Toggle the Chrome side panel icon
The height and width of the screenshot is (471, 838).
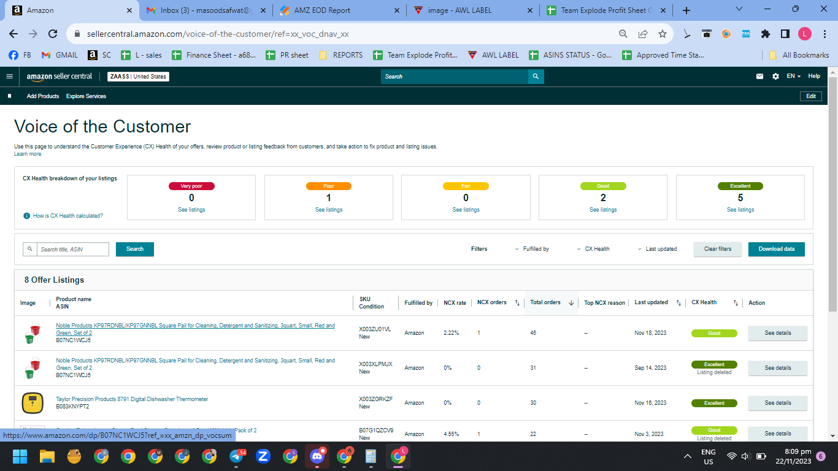click(785, 34)
